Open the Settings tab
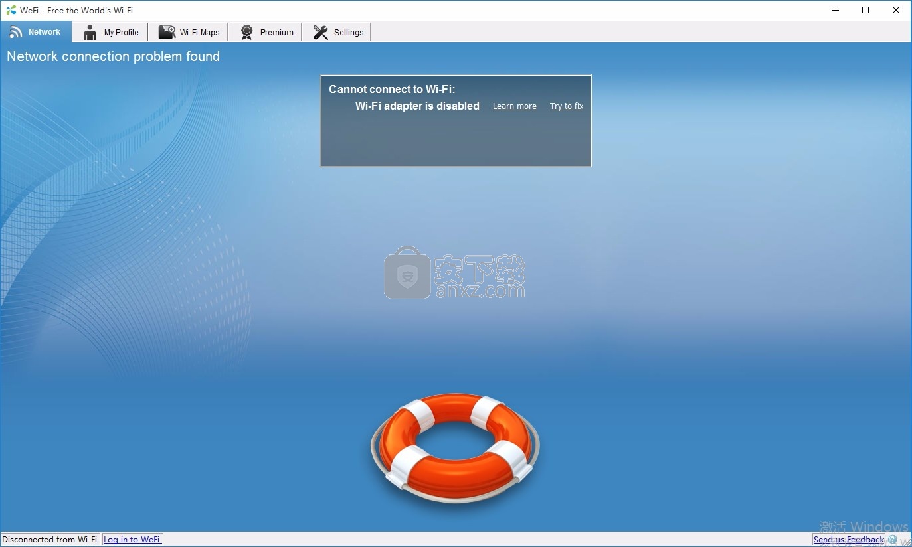 [337, 32]
